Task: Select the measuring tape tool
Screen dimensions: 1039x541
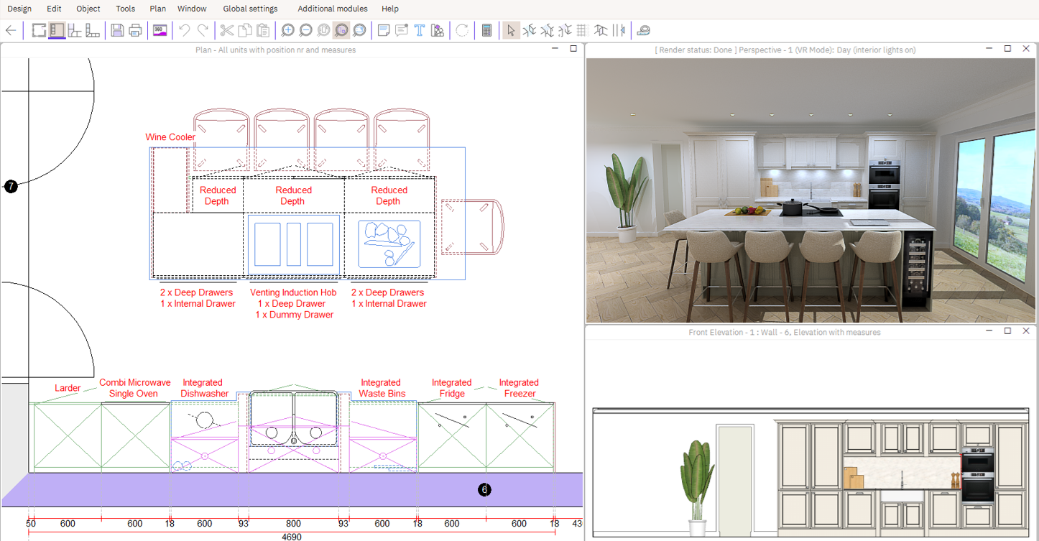Action: pos(643,30)
